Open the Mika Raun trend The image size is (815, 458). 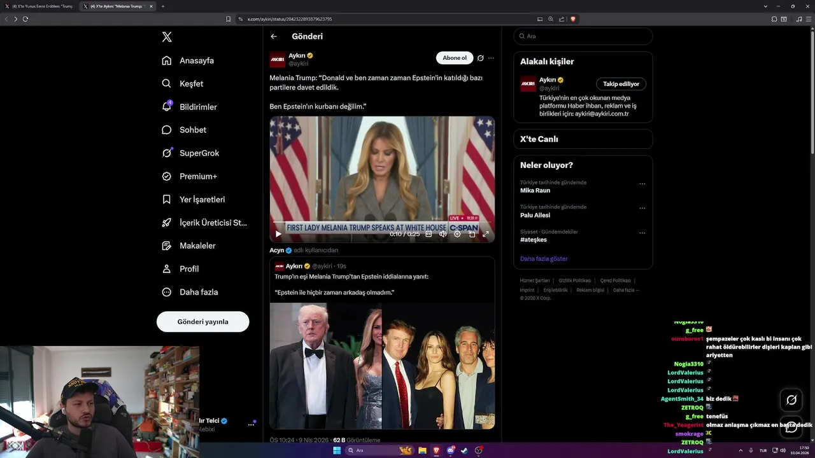[x=535, y=190]
